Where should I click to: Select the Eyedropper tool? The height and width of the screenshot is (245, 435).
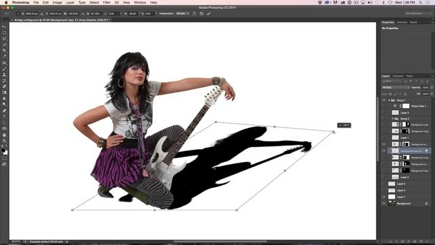(4, 56)
